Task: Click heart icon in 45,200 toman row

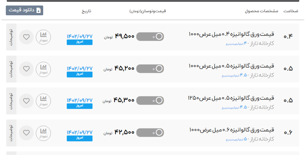Action: pos(26,69)
